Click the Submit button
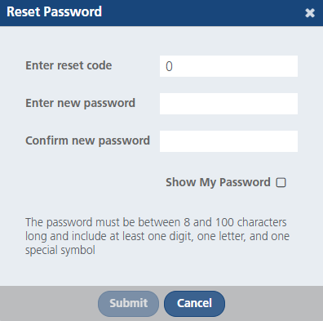 click(x=128, y=304)
